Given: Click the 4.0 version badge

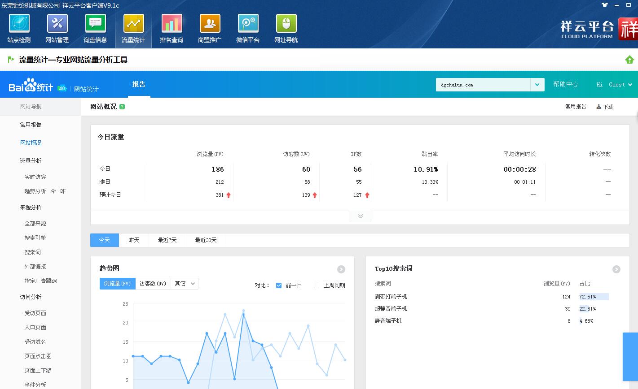Looking at the screenshot, I should coord(62,88).
